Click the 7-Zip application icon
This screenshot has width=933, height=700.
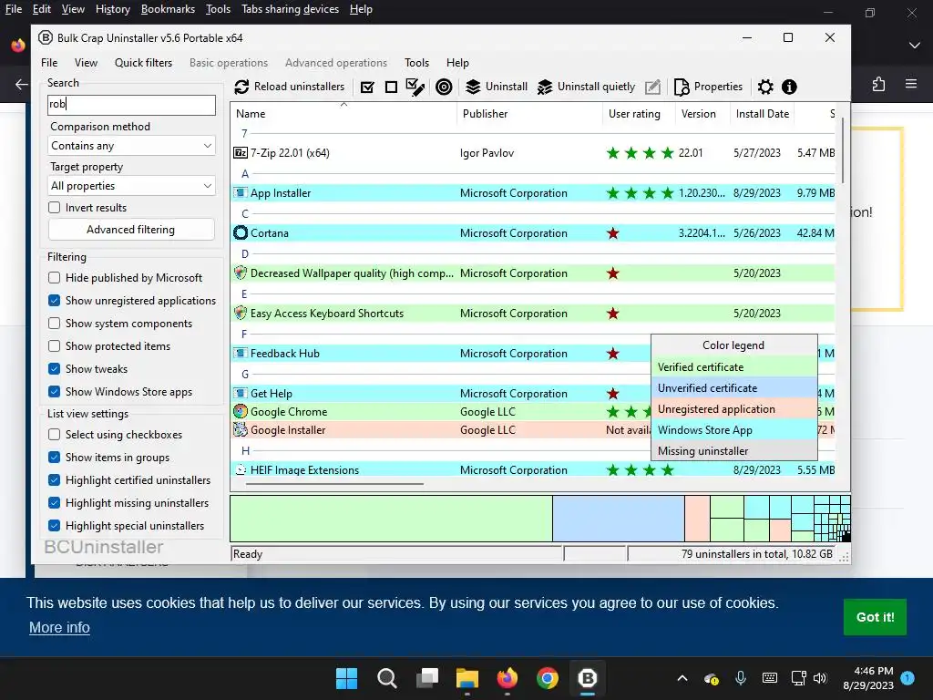click(241, 153)
